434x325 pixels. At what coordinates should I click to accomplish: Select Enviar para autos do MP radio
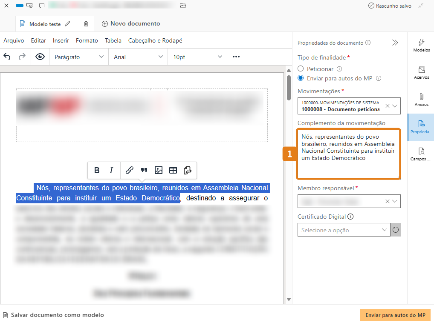tap(301, 78)
